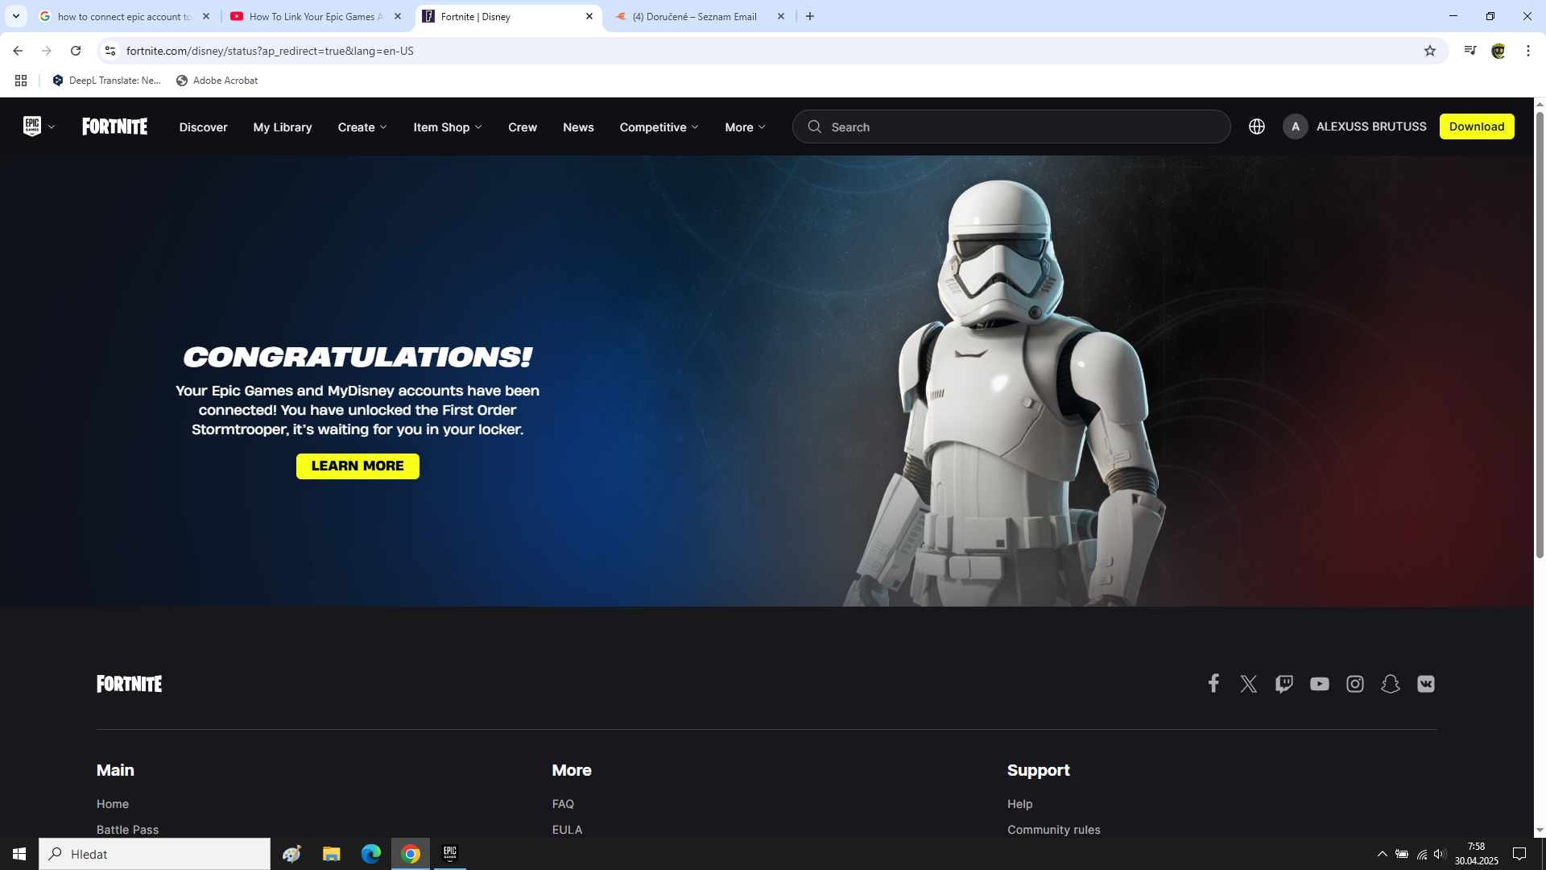Click the page vertical scrollbar thumb
Screen dimensions: 1546x870
(1540, 334)
